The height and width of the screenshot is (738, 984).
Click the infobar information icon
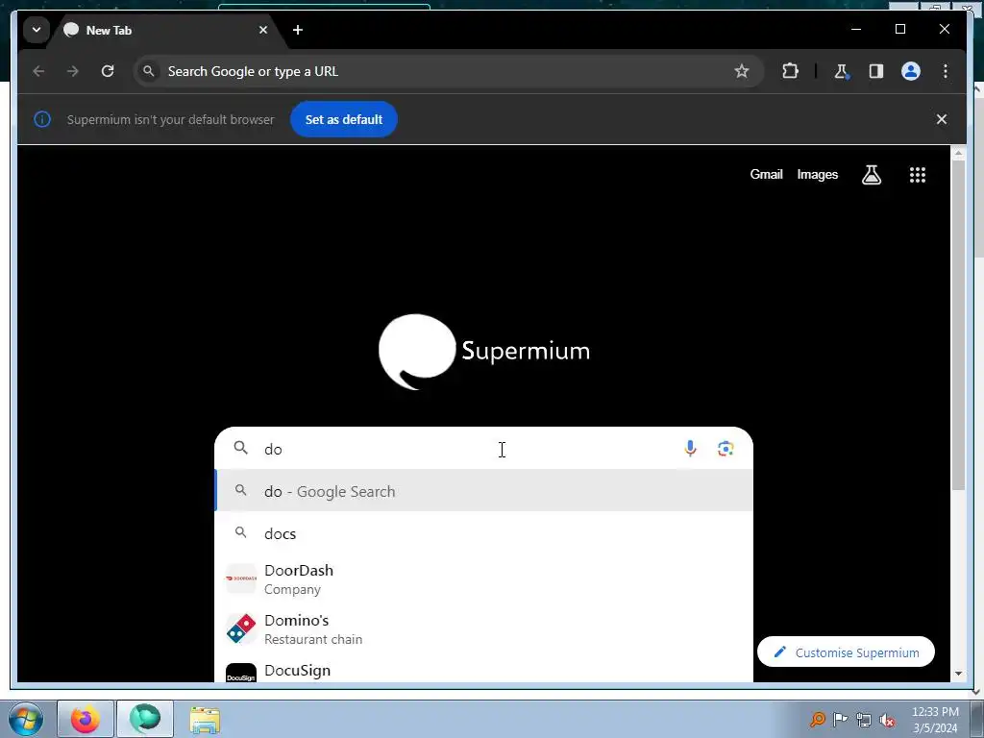point(42,119)
